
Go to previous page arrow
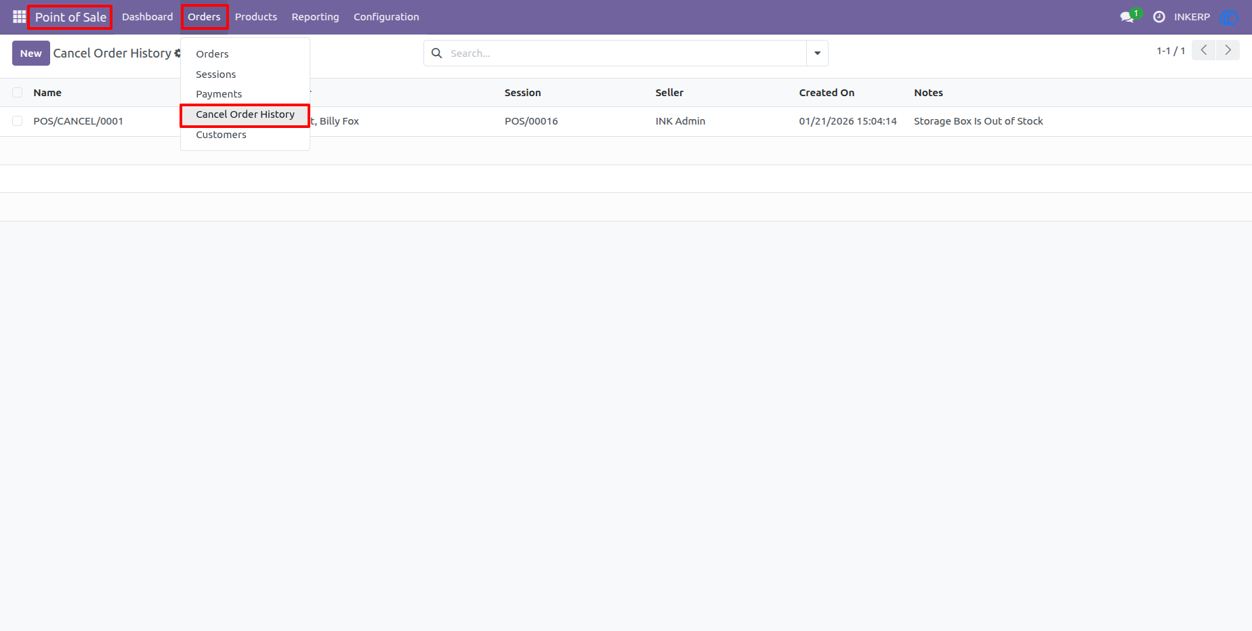[1204, 50]
